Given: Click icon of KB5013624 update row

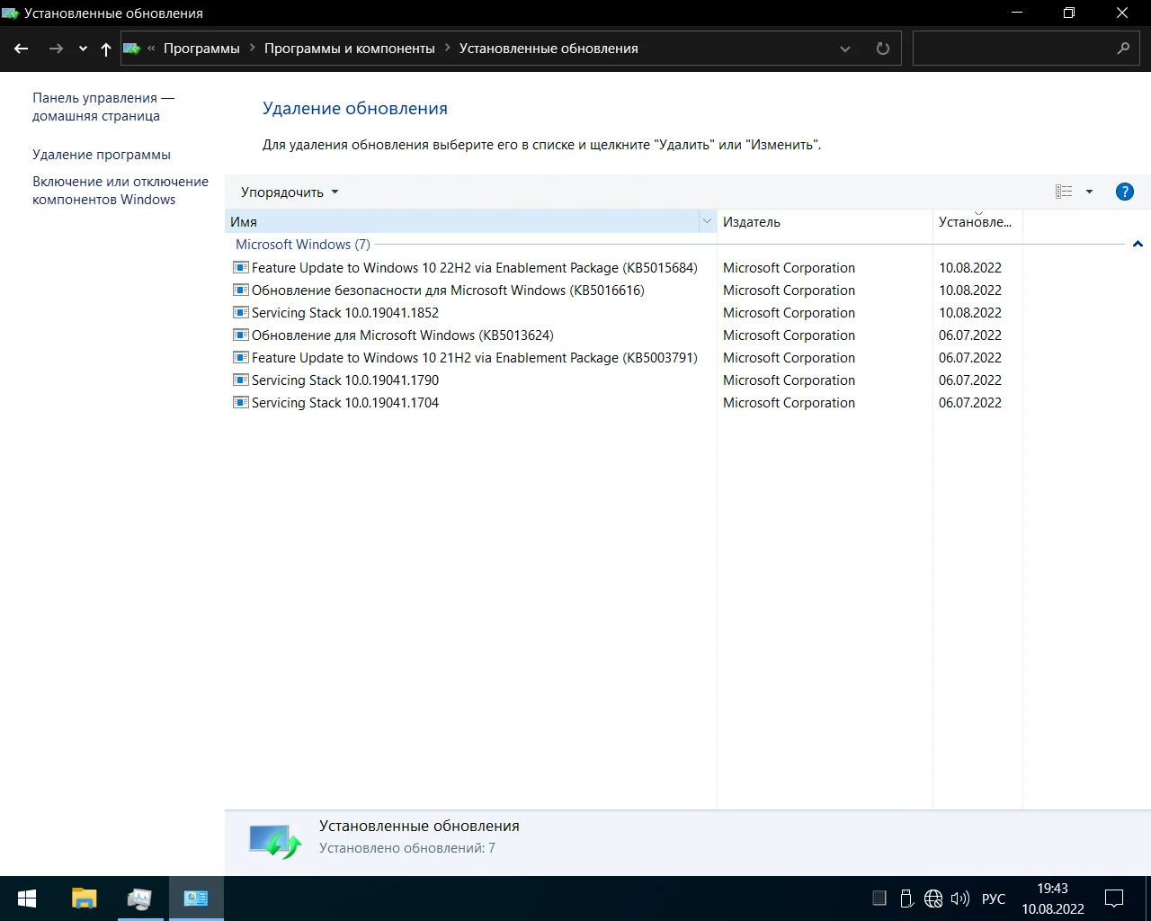Looking at the screenshot, I should coord(240,335).
